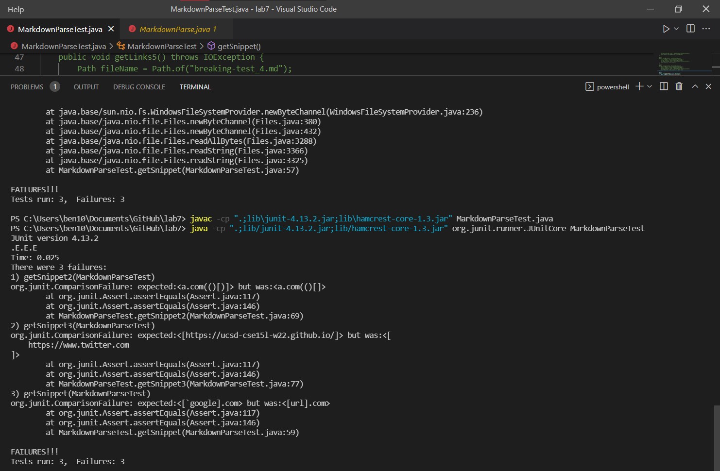Create a new terminal with plus icon
Image resolution: width=720 pixels, height=471 pixels.
[639, 86]
